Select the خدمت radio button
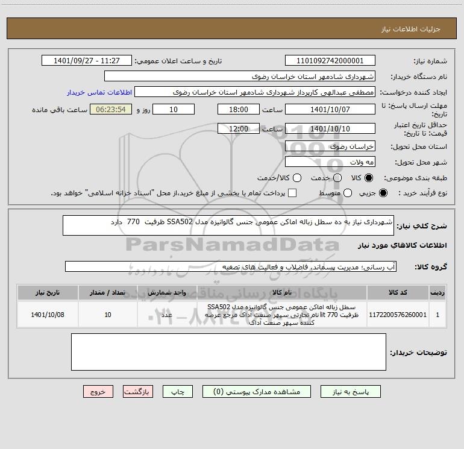The width and height of the screenshot is (464, 449). pos(337,178)
